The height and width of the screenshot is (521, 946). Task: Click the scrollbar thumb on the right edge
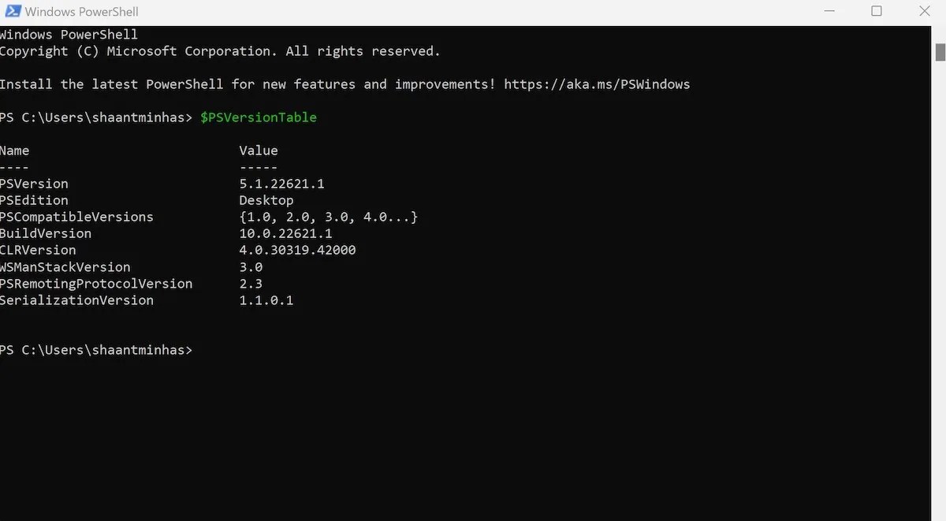tap(940, 54)
